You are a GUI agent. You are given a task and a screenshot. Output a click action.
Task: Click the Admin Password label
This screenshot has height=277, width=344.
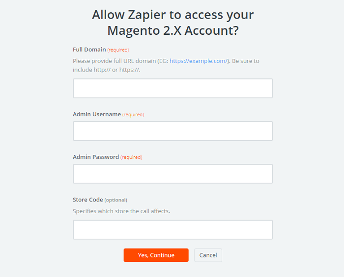(x=95, y=157)
